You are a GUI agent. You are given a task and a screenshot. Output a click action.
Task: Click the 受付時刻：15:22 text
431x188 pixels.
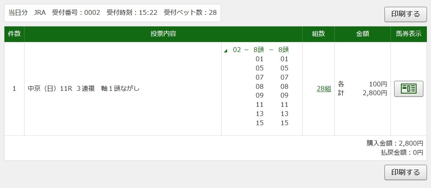pos(132,12)
